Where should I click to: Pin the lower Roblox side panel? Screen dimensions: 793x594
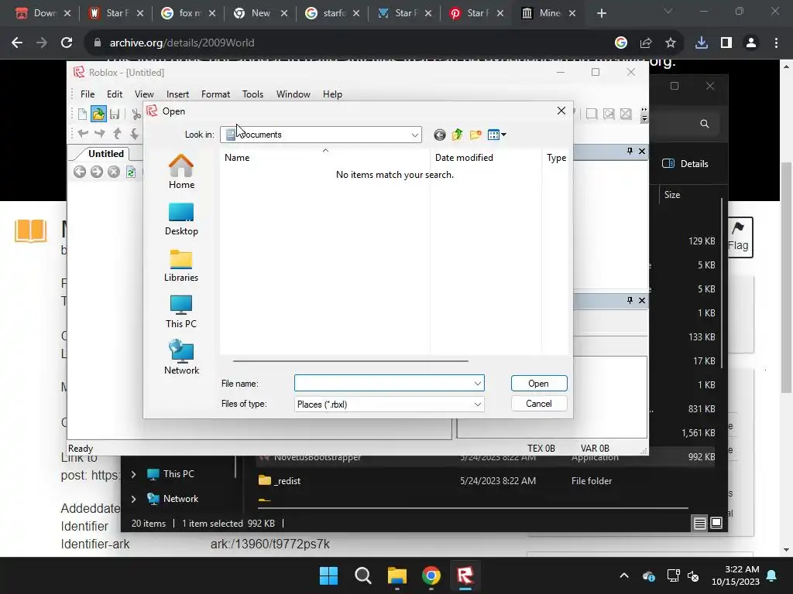pyautogui.click(x=630, y=300)
